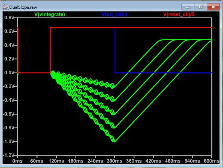This screenshot has width=223, height=168.
Task: Click the red trace's rising edge near 100ms
Action: coord(50,51)
